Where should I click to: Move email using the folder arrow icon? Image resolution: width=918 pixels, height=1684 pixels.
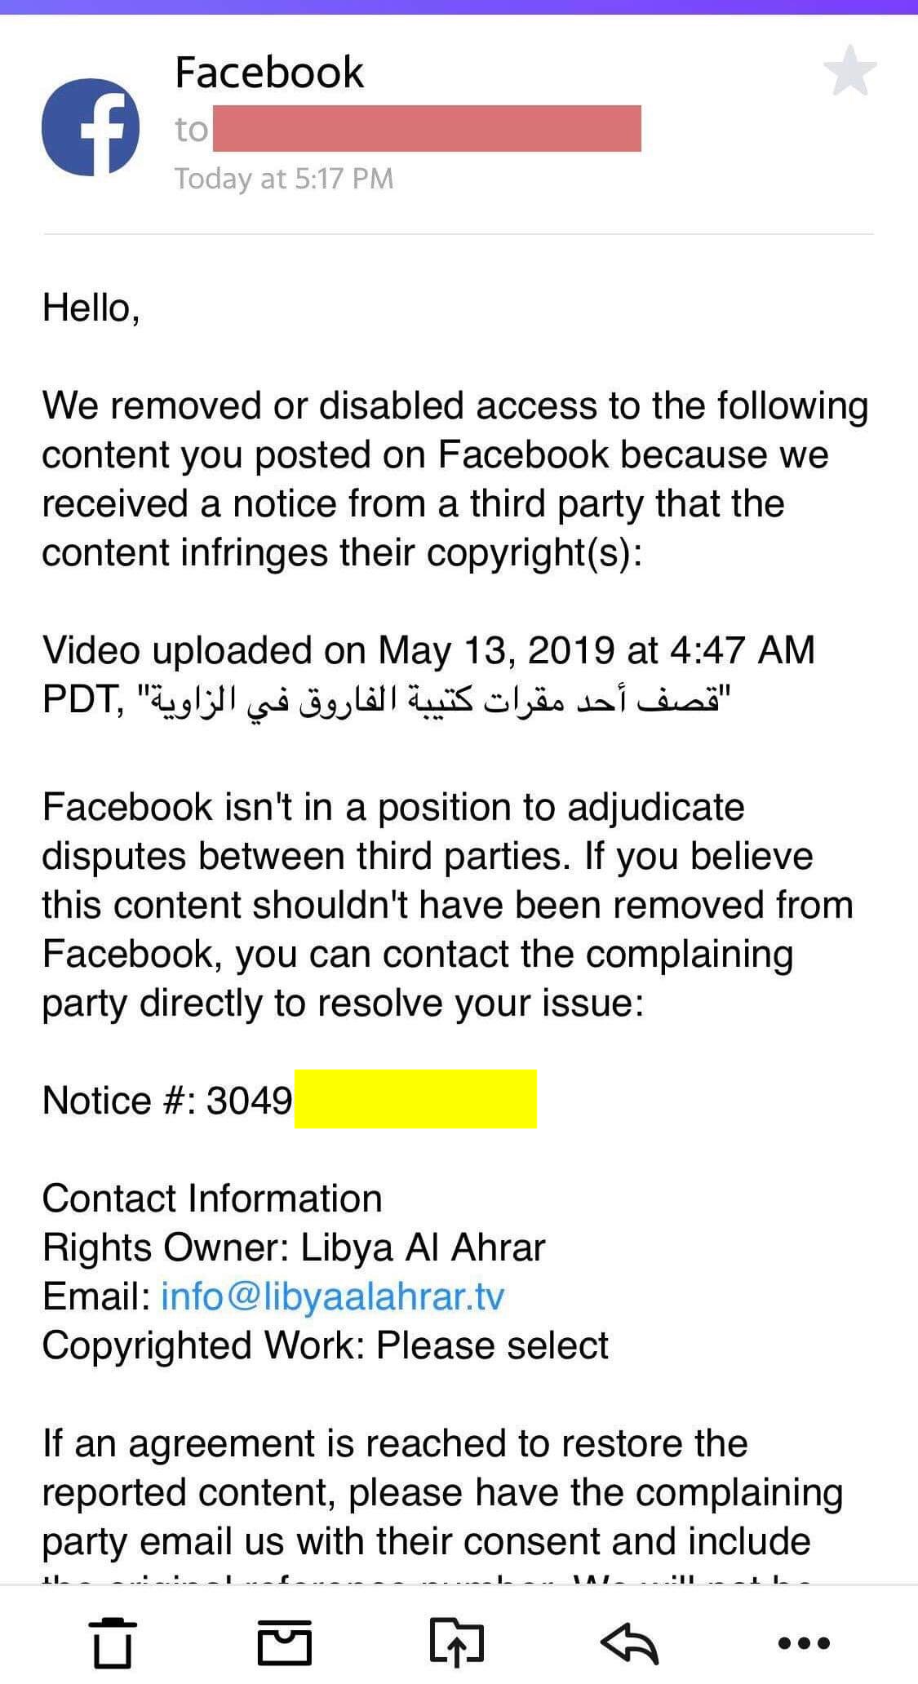pyautogui.click(x=457, y=1642)
